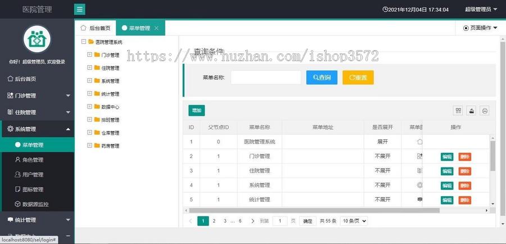This screenshot has width=506, height=244.
Task: Expand 统计管理 in the left sidebar
Action: (37, 220)
